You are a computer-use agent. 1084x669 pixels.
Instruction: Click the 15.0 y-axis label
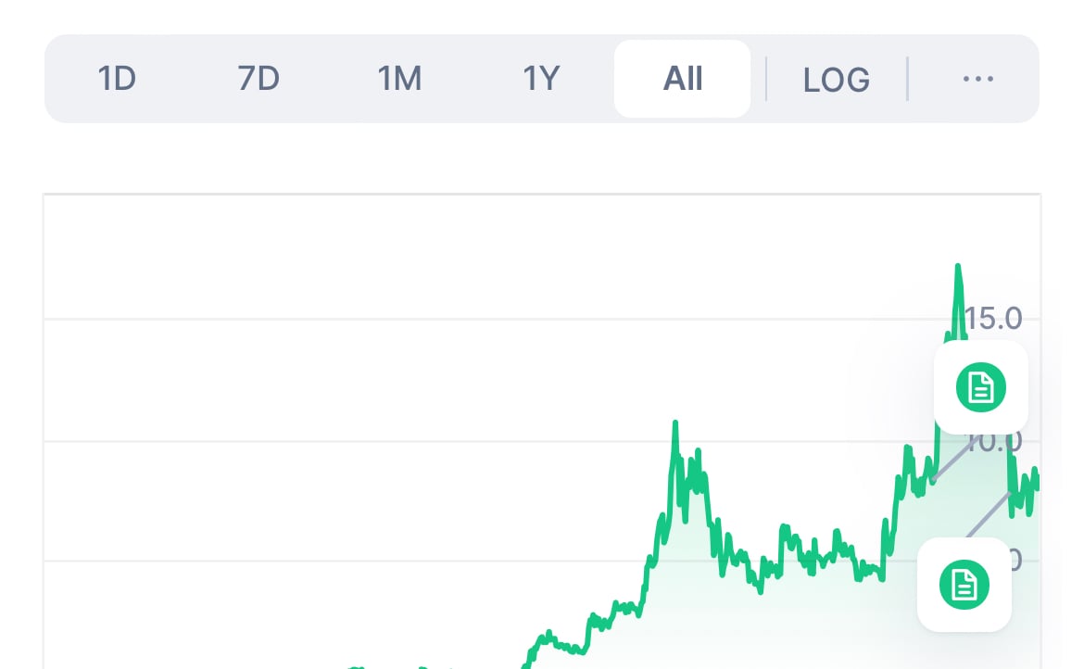[x=995, y=319]
